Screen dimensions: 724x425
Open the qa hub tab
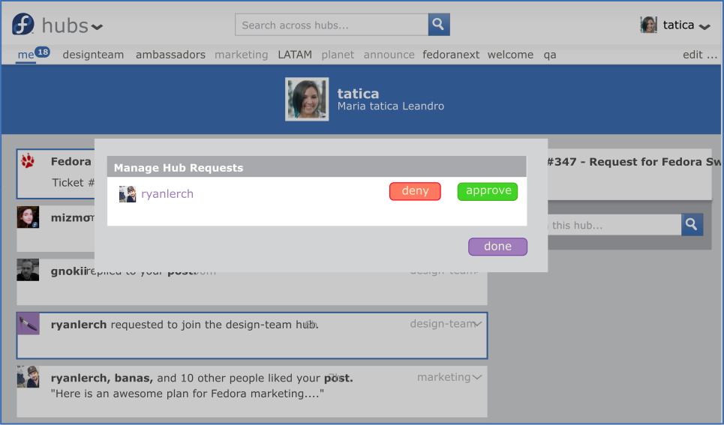[549, 55]
